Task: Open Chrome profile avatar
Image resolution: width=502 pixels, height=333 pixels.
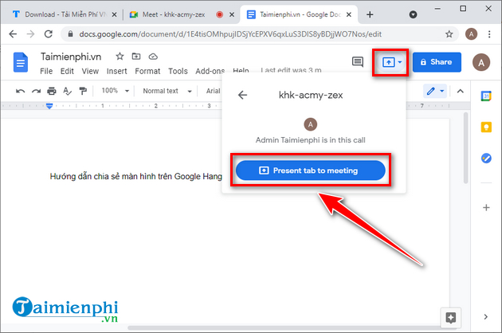Action: pos(471,34)
